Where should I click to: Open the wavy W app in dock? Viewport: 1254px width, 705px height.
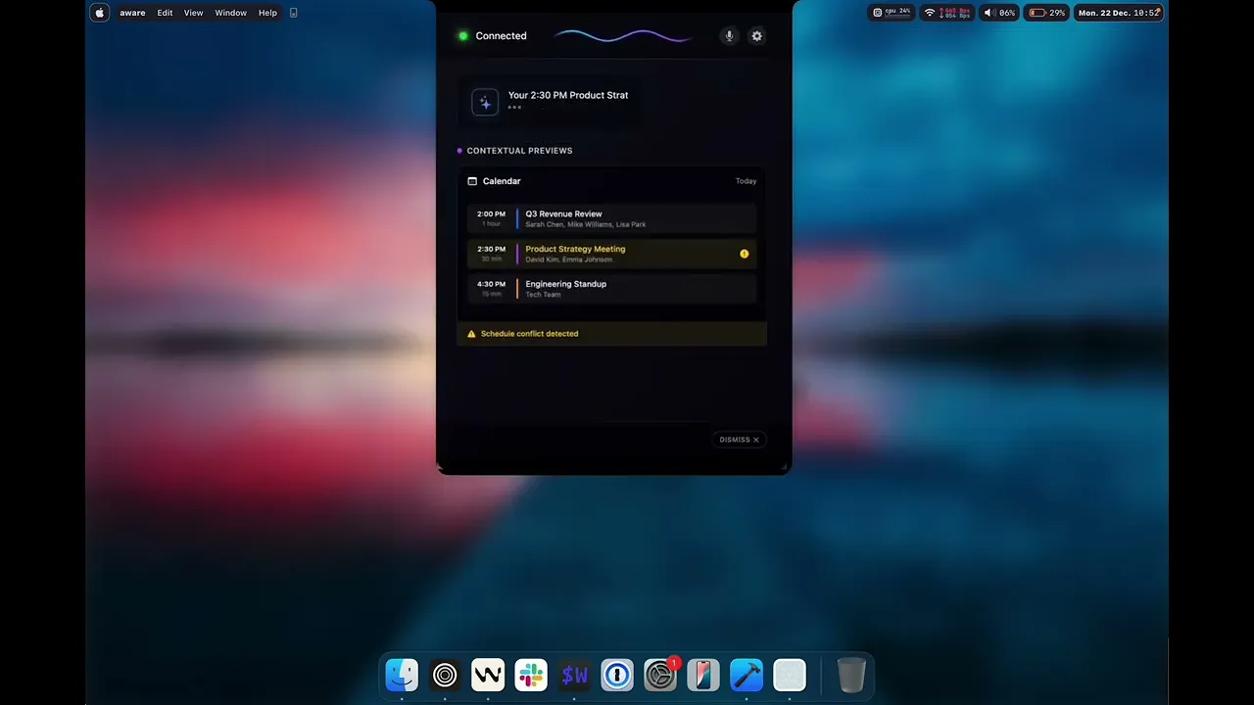488,675
